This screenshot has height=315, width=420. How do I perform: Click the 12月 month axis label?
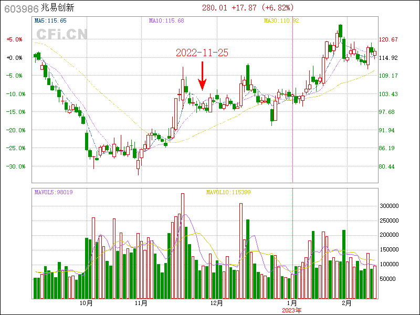217,303
